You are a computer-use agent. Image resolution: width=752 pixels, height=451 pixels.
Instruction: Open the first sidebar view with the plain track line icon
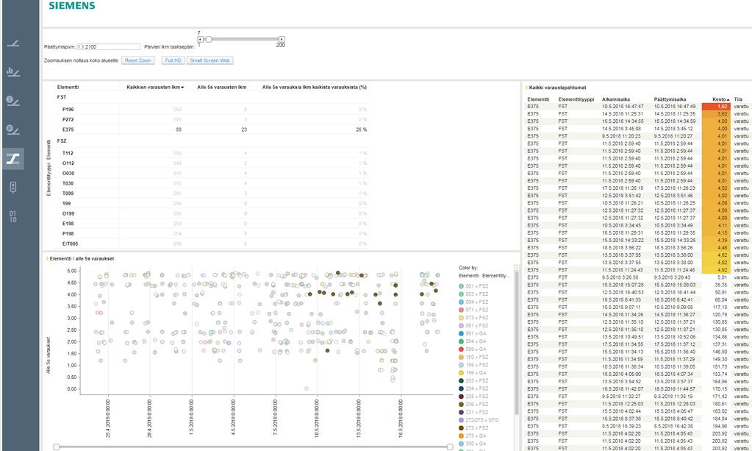tap(13, 43)
